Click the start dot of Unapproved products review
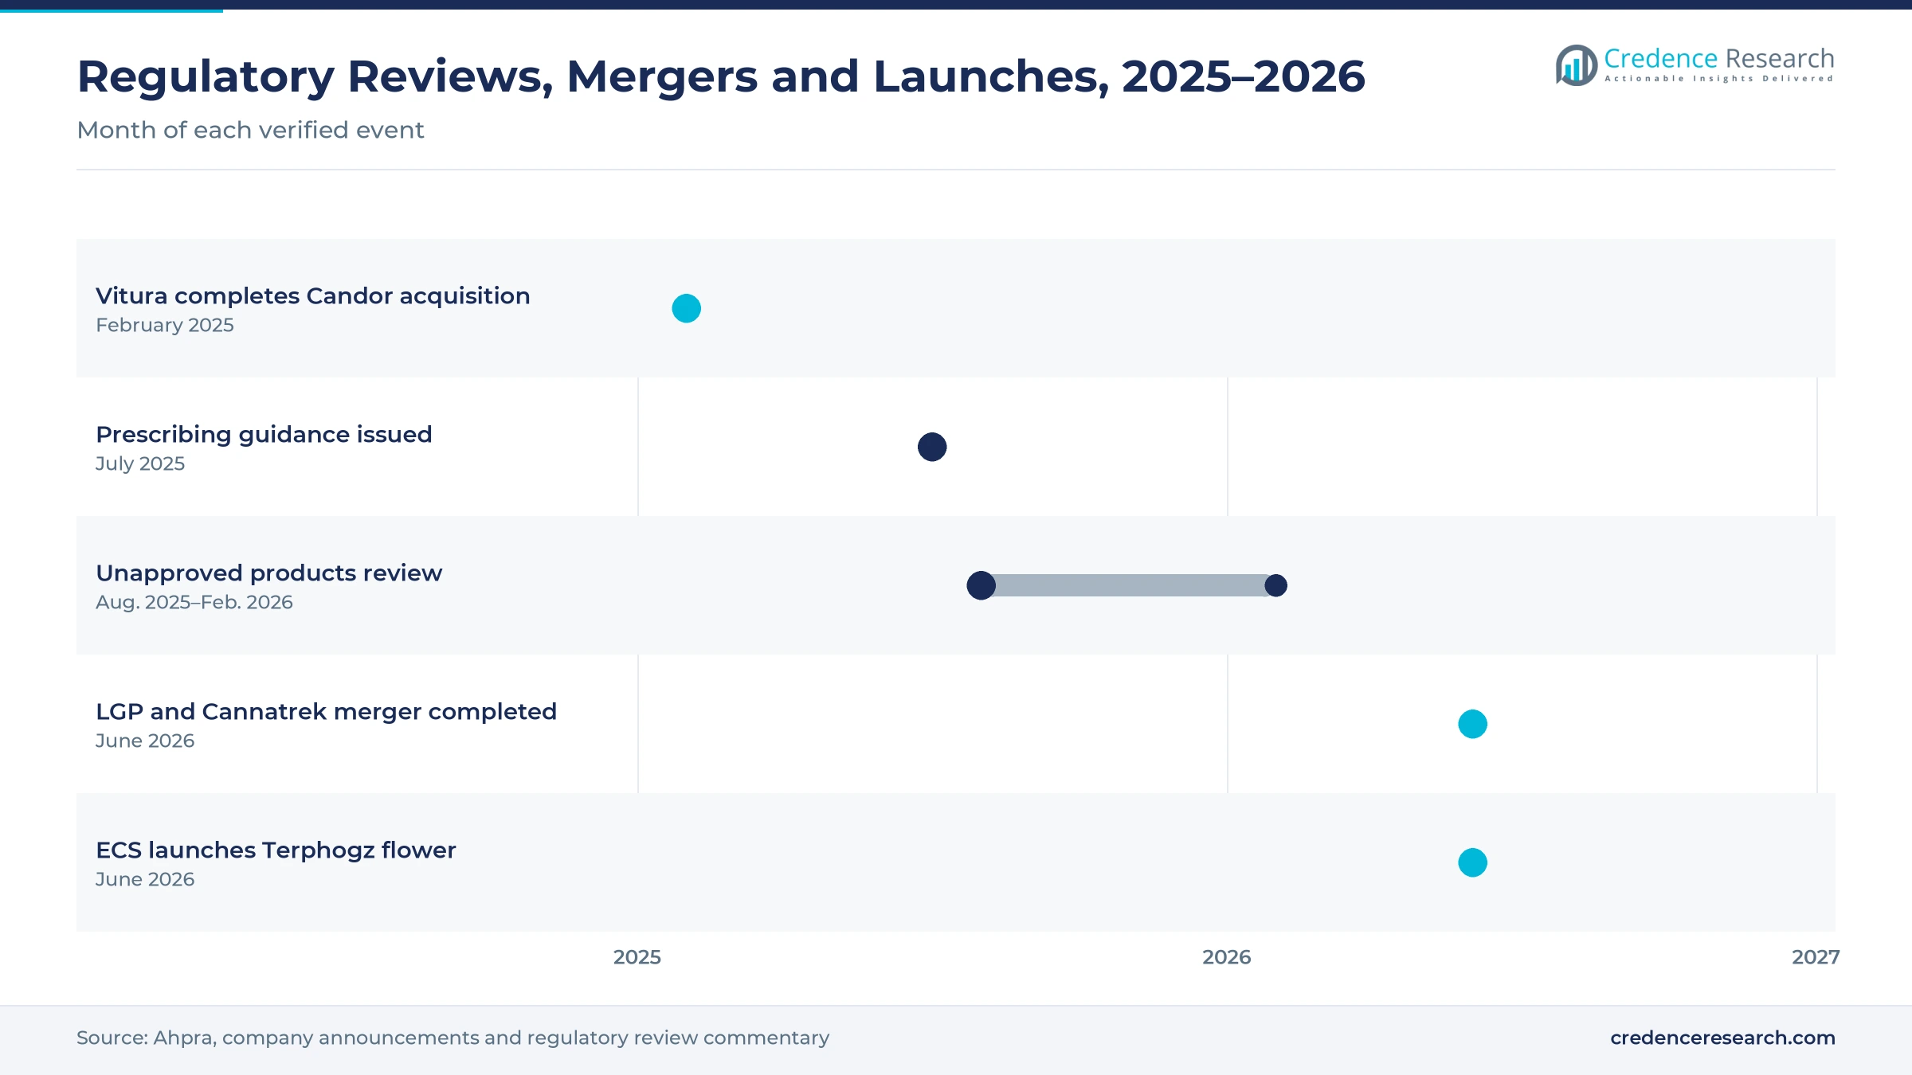The height and width of the screenshot is (1075, 1912). (x=981, y=585)
